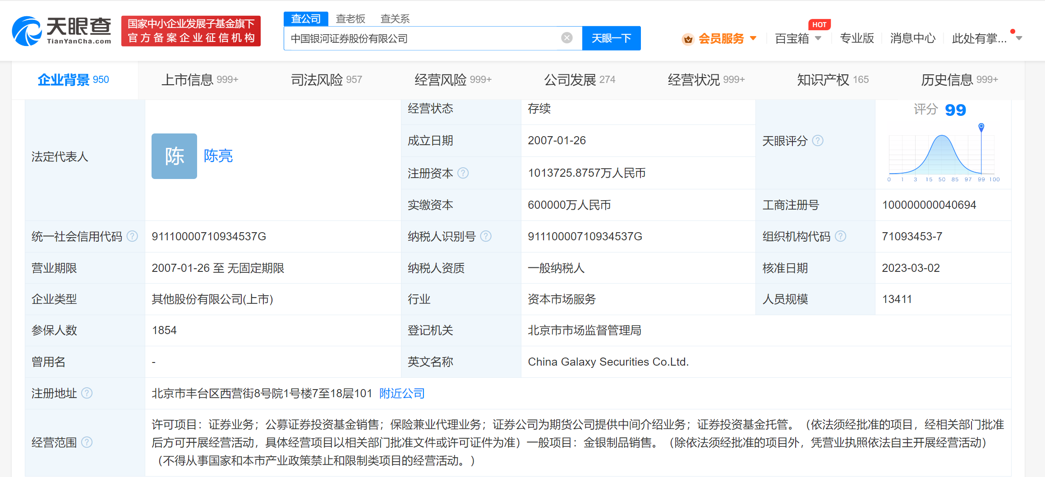Click into the company search input field
1045x477 pixels.
click(x=419, y=38)
